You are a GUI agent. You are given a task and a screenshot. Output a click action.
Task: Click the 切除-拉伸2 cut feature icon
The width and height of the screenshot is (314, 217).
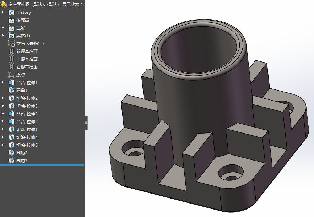[11, 98]
